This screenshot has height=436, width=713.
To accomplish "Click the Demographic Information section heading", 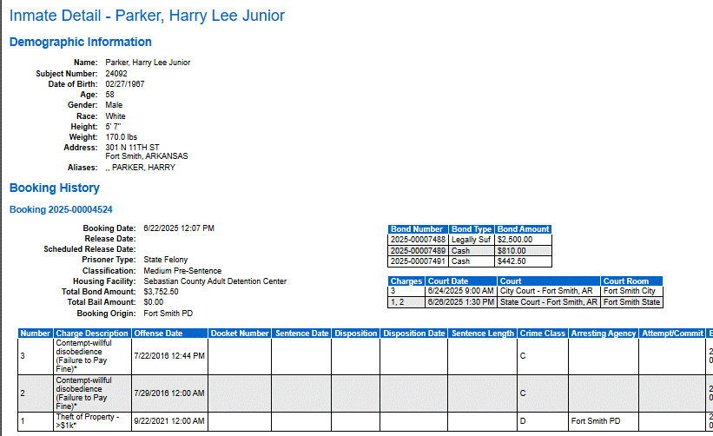I will pos(81,42).
